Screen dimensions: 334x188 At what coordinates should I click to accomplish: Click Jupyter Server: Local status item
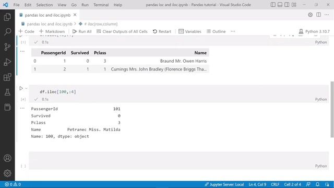[224, 184]
